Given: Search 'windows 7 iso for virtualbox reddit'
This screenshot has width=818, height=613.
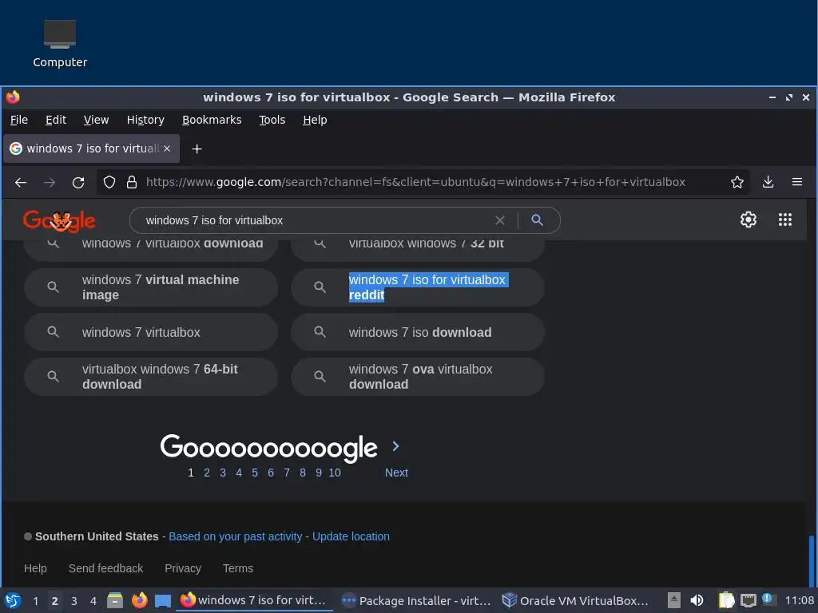Looking at the screenshot, I should [x=418, y=287].
